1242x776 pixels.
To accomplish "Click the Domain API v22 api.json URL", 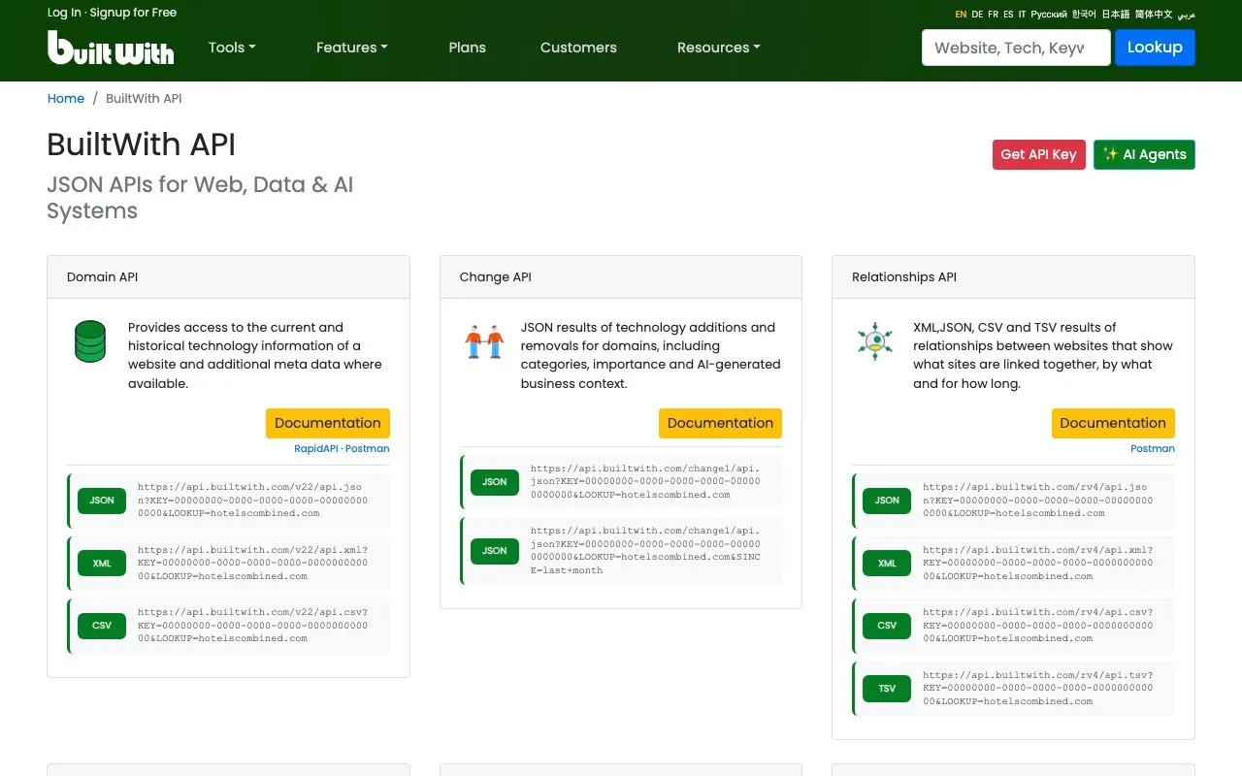I will [x=253, y=501].
